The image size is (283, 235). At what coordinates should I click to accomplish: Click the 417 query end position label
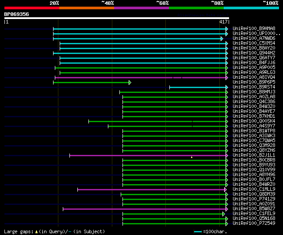click(223, 22)
